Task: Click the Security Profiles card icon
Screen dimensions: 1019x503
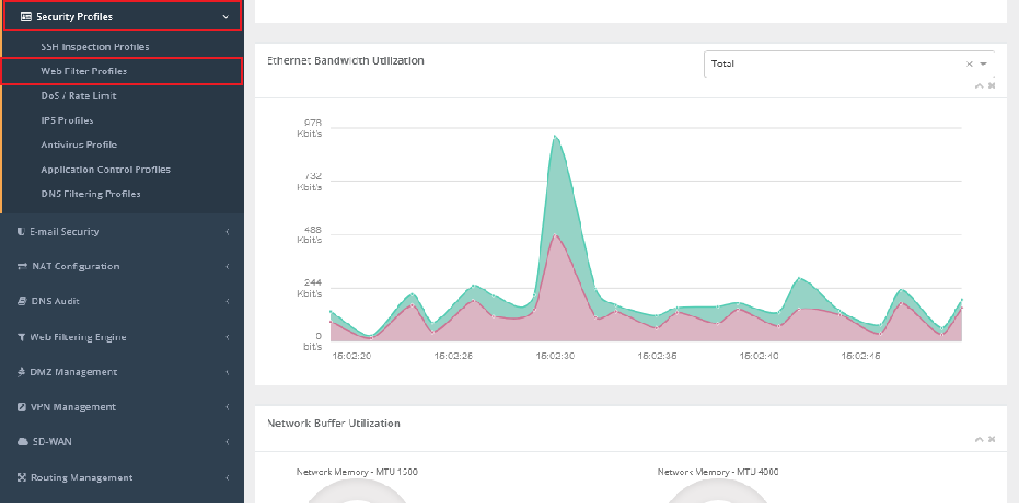Action: 26,17
